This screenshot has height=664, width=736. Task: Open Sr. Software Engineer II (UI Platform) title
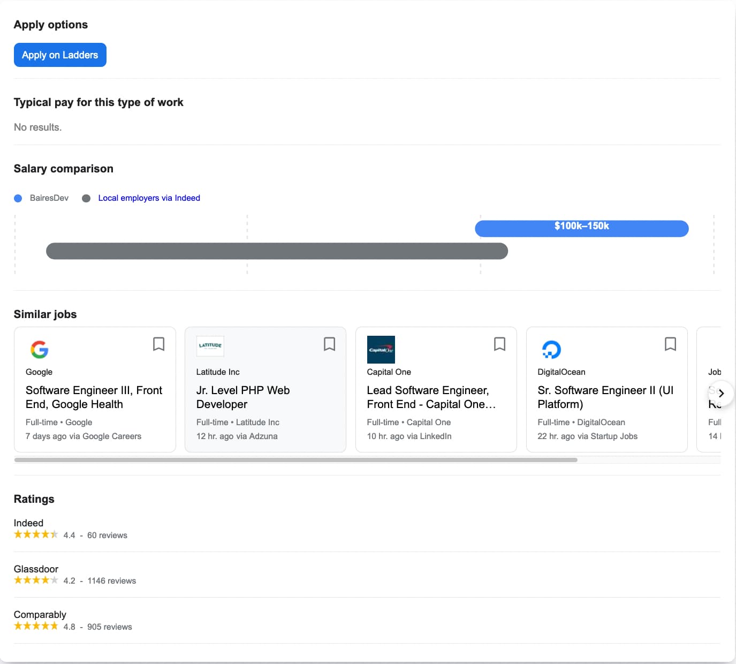pyautogui.click(x=605, y=397)
